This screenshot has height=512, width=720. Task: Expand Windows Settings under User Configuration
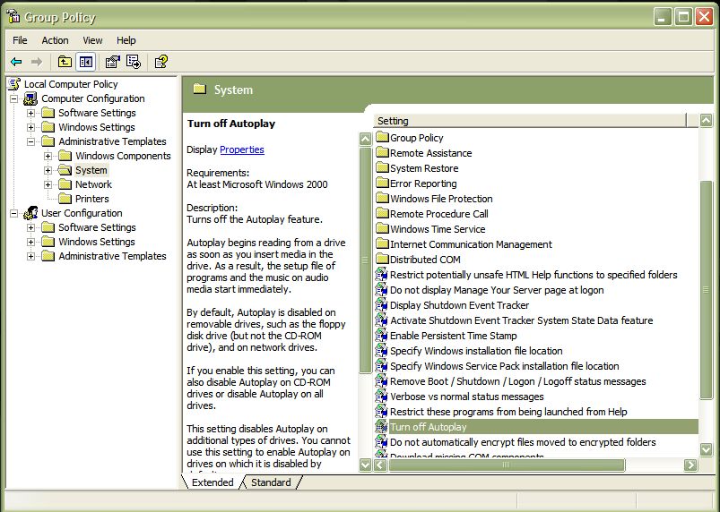tap(30, 242)
